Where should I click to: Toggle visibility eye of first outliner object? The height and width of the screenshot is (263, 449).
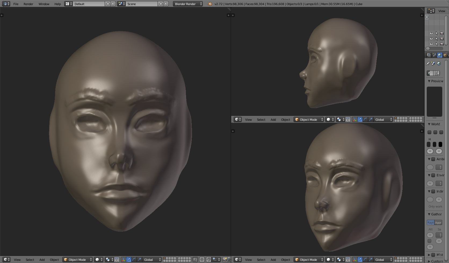431,33
